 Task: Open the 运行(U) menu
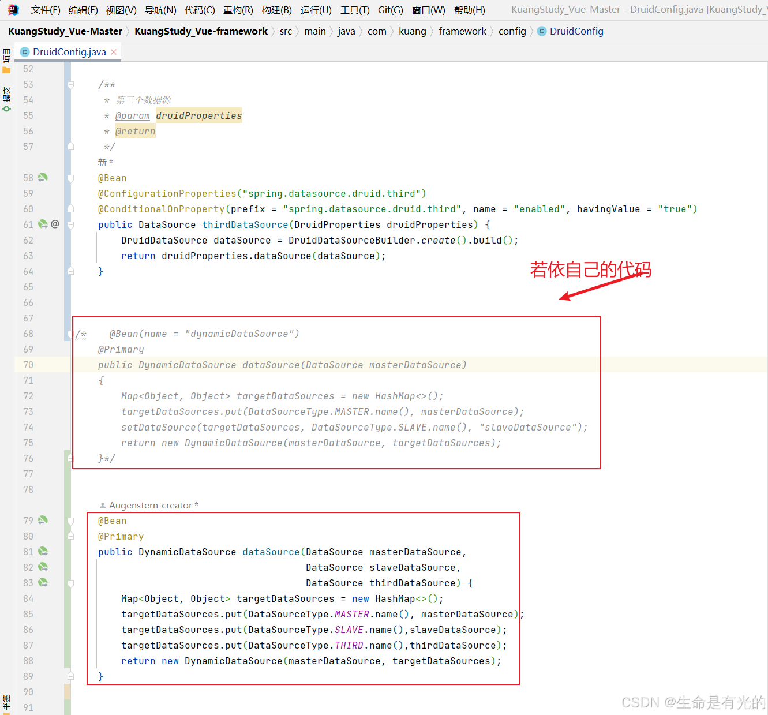[x=316, y=10]
